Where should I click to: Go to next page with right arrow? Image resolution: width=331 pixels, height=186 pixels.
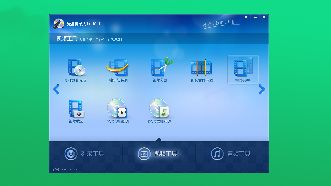pyautogui.click(x=262, y=90)
